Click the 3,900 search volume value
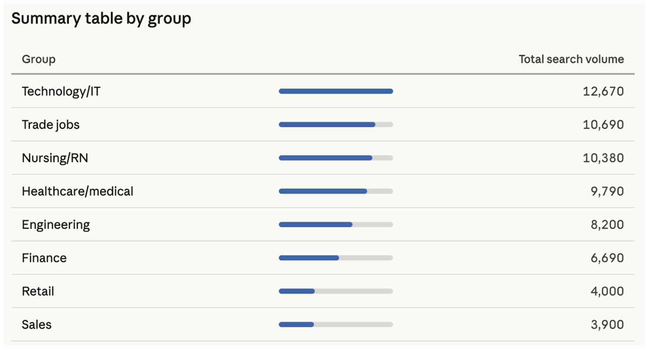Screen dimensions: 647x355 (x=607, y=324)
